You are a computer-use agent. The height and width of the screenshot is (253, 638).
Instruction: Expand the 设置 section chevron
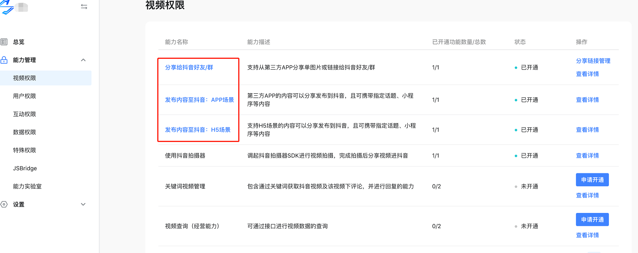(83, 204)
